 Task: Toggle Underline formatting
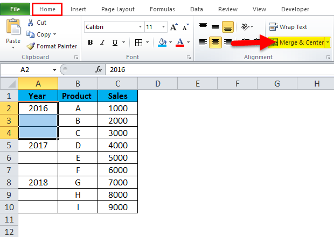click(115, 42)
